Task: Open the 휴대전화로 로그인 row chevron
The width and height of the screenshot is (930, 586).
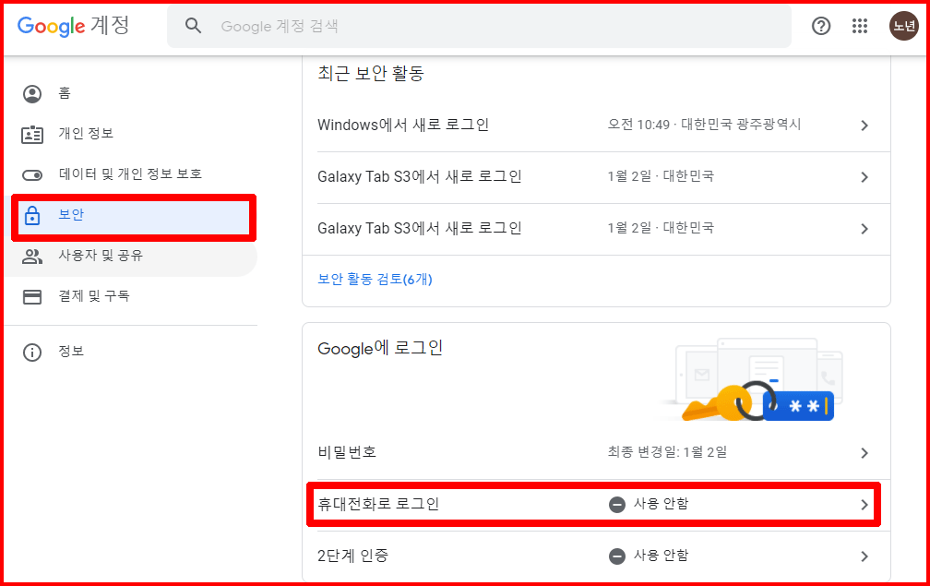Action: (864, 505)
